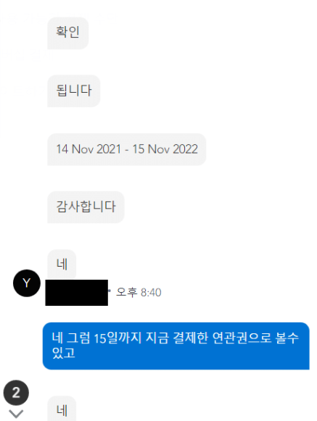This screenshot has height=421, width=317.
Task: Select the blue sent message bubble
Action: coord(176,346)
